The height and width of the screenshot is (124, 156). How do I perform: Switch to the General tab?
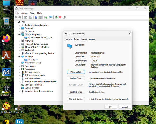(x=69, y=40)
